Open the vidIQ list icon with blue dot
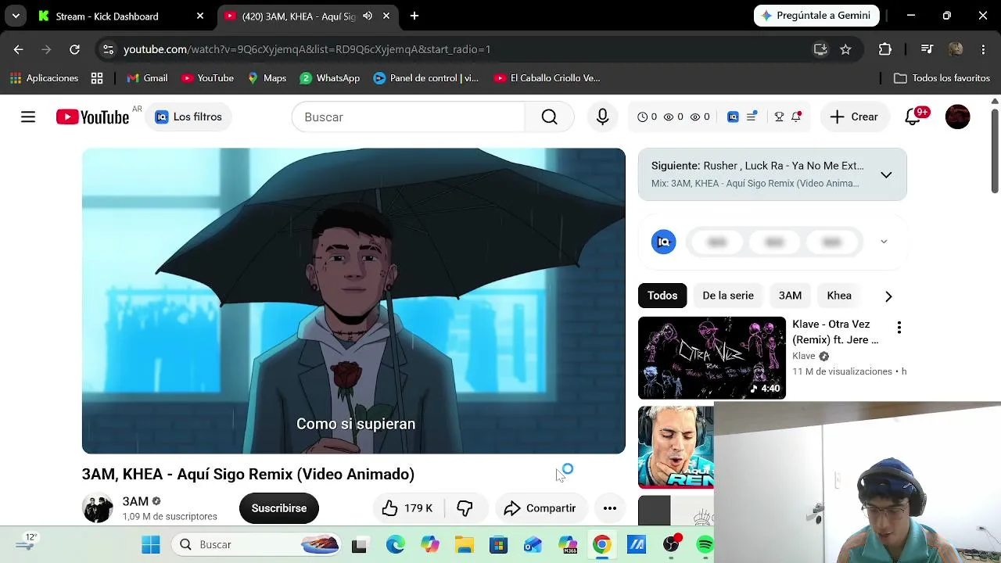This screenshot has width=1001, height=563. coord(752,117)
